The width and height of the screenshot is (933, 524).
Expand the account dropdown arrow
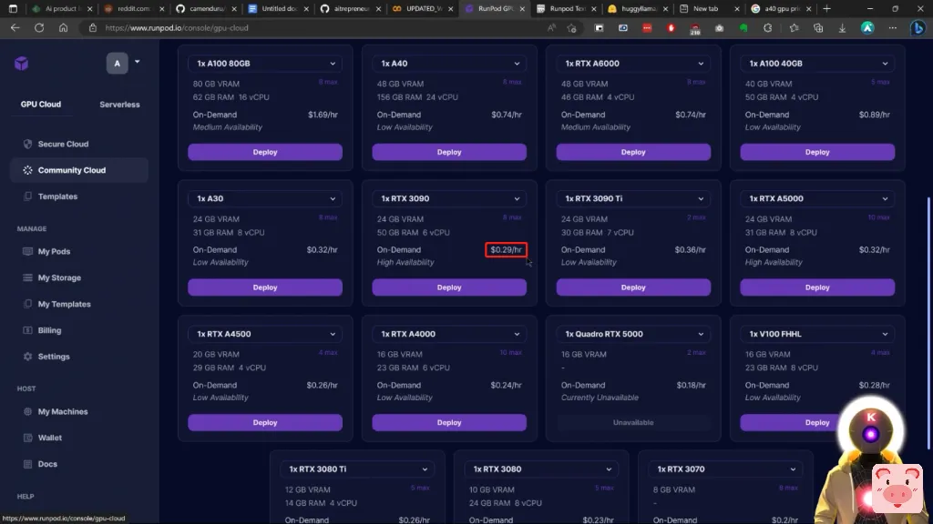(x=138, y=61)
